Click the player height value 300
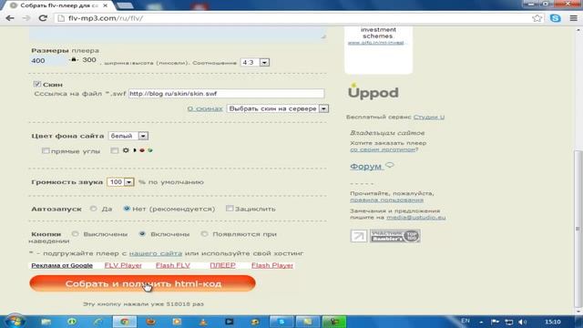Screen dimensions: 583x328 click(89, 60)
